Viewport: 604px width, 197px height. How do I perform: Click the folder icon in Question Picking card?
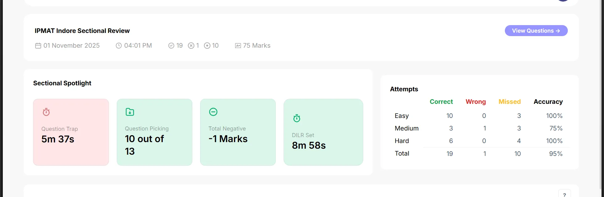130,112
